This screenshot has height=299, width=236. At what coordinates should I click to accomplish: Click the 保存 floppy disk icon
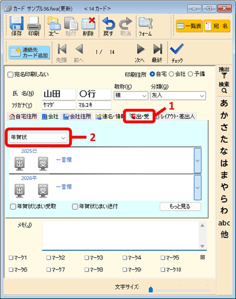[16, 23]
